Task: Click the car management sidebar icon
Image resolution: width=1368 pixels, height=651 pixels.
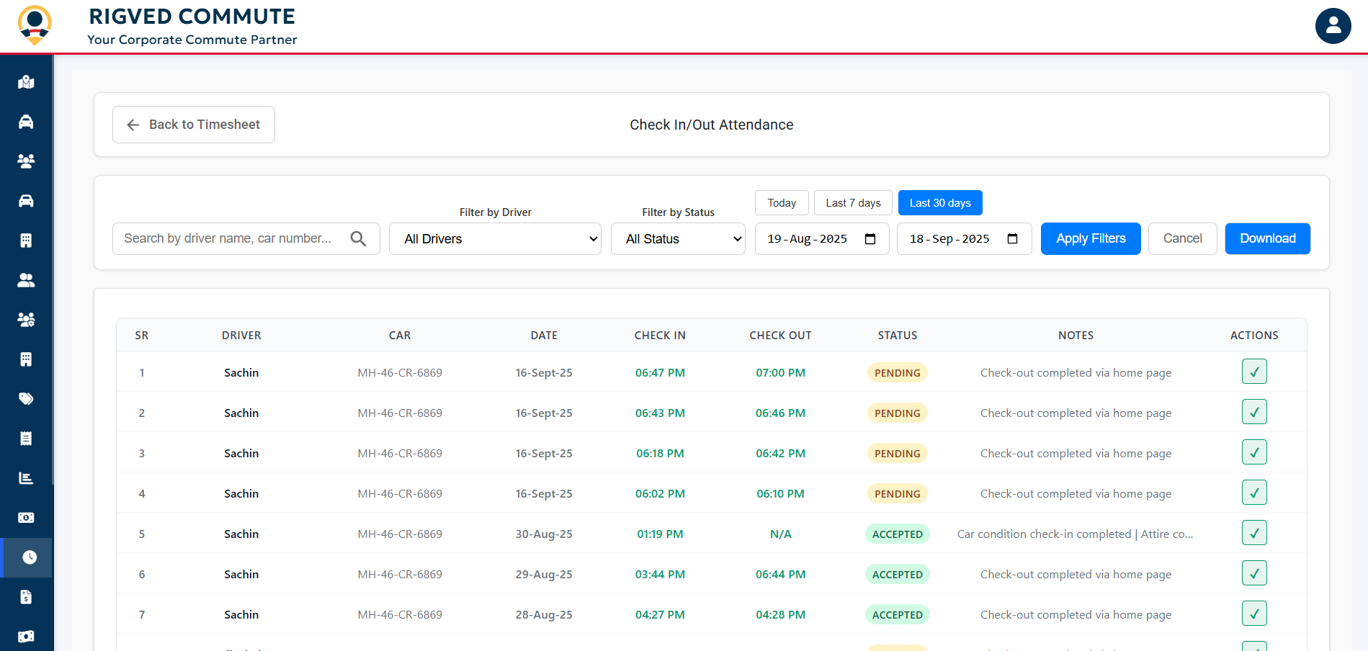Action: (26, 200)
